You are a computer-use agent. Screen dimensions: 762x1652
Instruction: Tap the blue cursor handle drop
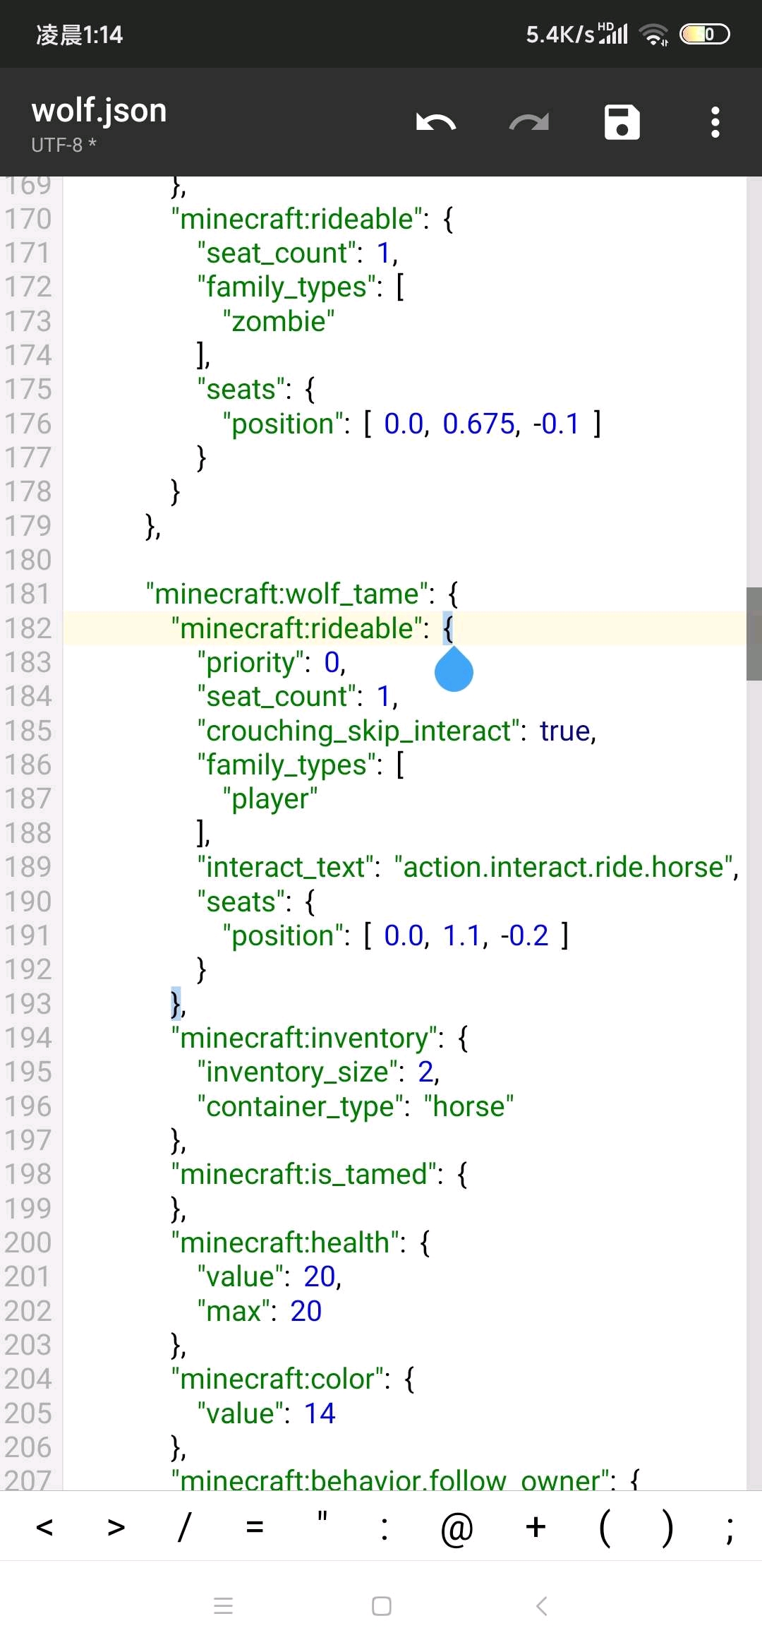coord(454,669)
